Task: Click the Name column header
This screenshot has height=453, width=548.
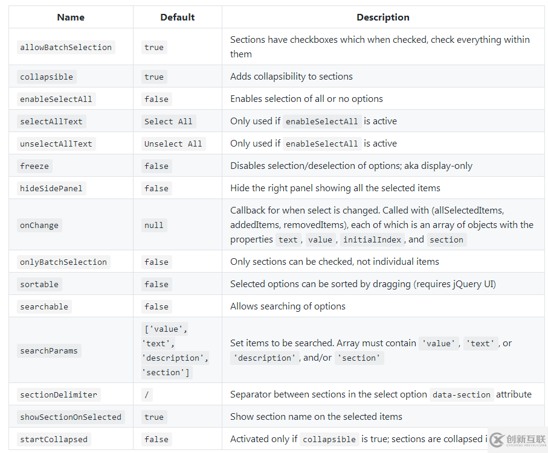Action: 71,17
